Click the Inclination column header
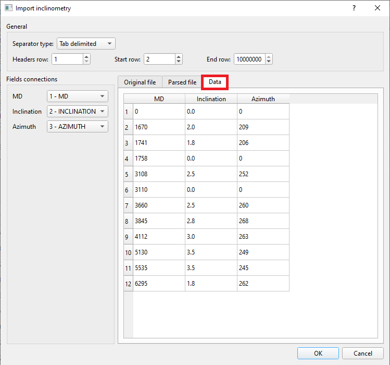 coord(211,99)
